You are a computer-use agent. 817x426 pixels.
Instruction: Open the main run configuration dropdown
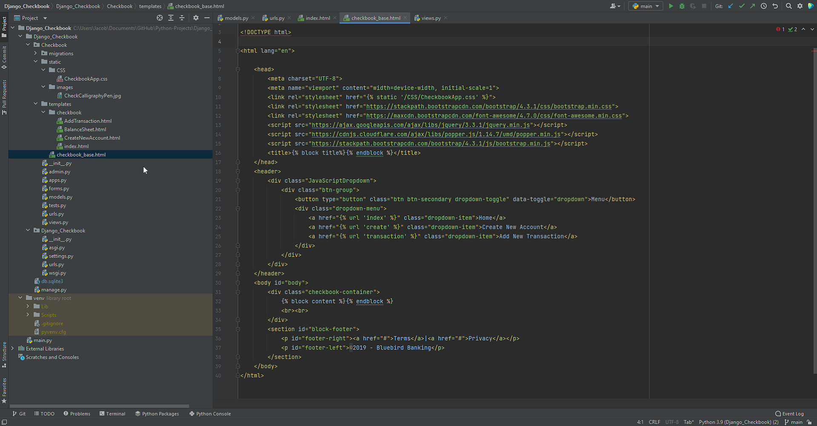(x=646, y=6)
